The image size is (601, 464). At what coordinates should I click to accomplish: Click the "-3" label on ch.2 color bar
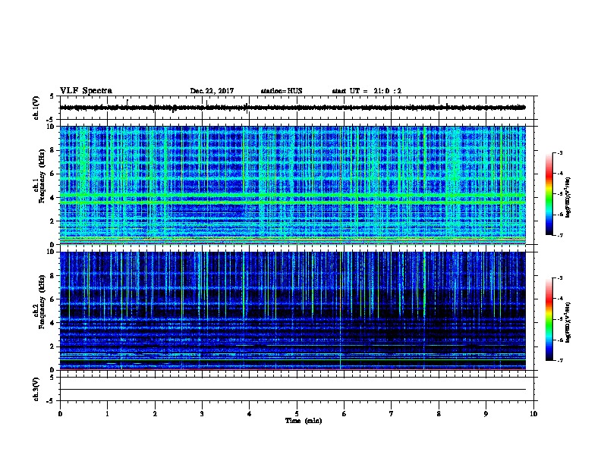click(559, 278)
